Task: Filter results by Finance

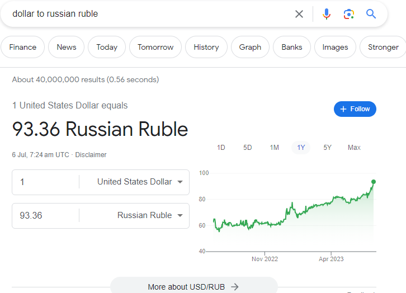Action: (23, 47)
